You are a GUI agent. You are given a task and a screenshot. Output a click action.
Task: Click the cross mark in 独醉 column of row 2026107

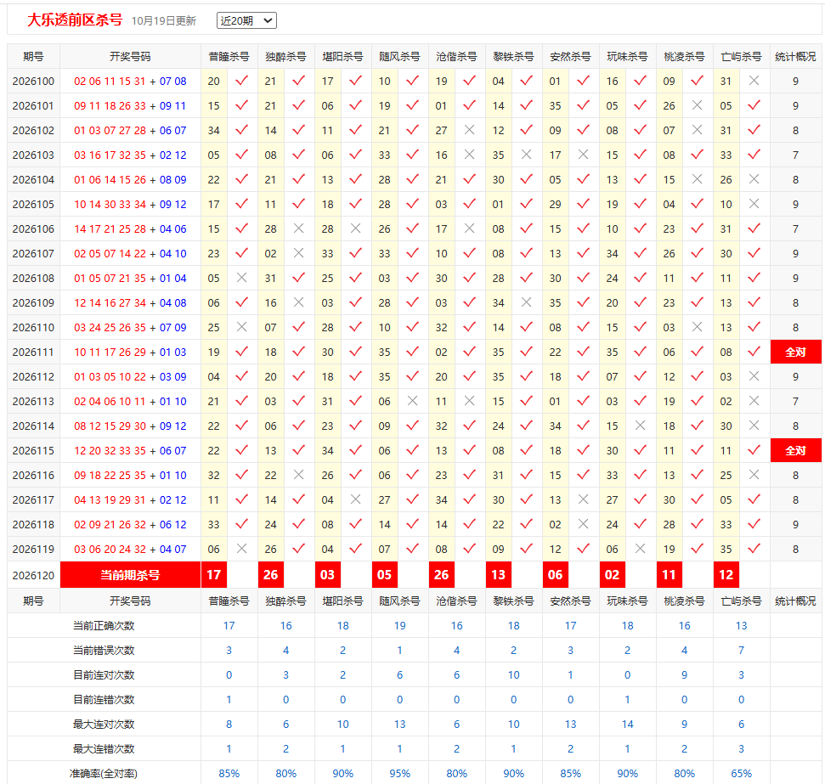pyautogui.click(x=298, y=252)
